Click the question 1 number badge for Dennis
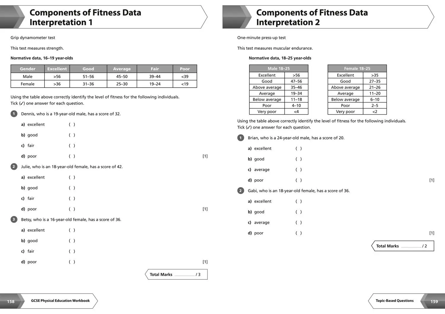Viewport: 445px width, 314px height. pyautogui.click(x=14, y=114)
